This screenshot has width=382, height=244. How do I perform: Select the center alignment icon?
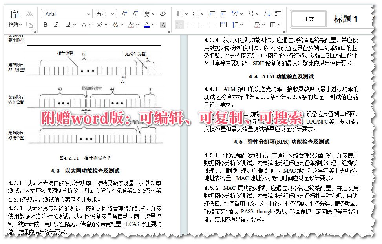click(190, 24)
